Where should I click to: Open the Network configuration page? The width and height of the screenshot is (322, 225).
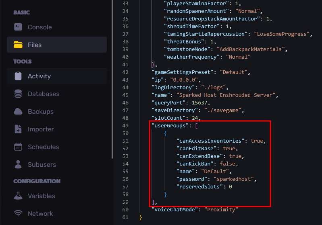click(x=57, y=213)
